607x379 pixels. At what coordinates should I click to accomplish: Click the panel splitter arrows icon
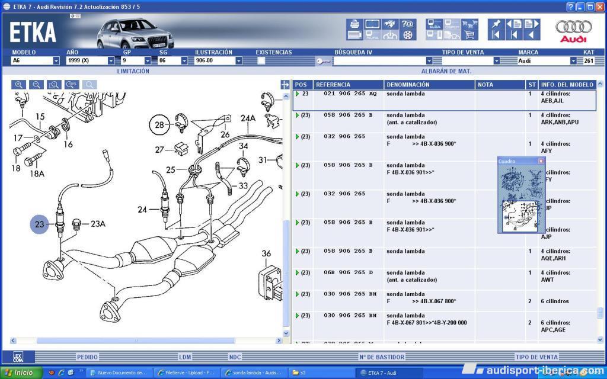pyautogui.click(x=285, y=85)
